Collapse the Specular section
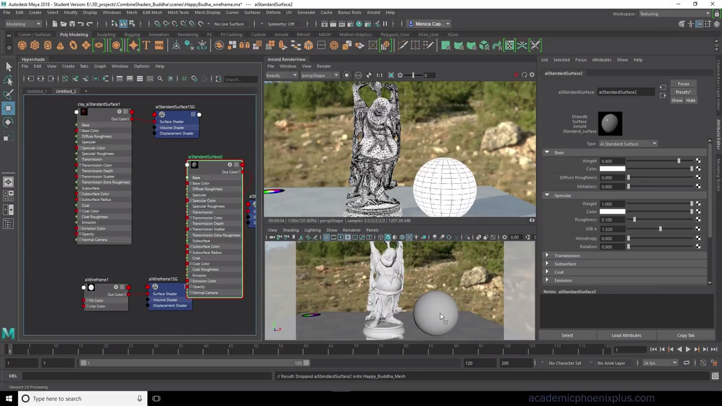Image resolution: width=722 pixels, height=406 pixels. (x=547, y=195)
